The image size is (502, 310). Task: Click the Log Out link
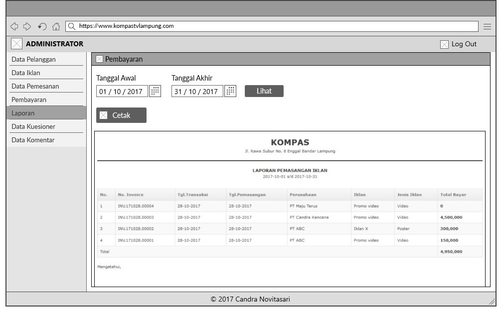(x=464, y=44)
